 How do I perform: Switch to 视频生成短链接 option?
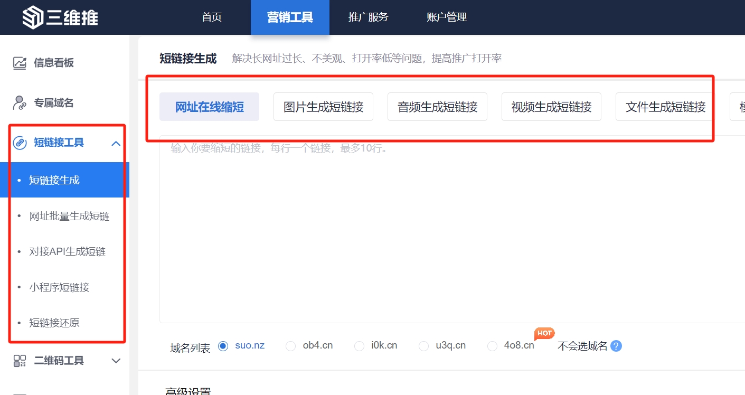(551, 107)
